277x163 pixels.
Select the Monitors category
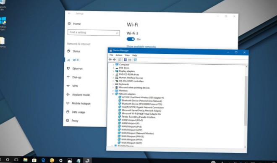click(123, 90)
